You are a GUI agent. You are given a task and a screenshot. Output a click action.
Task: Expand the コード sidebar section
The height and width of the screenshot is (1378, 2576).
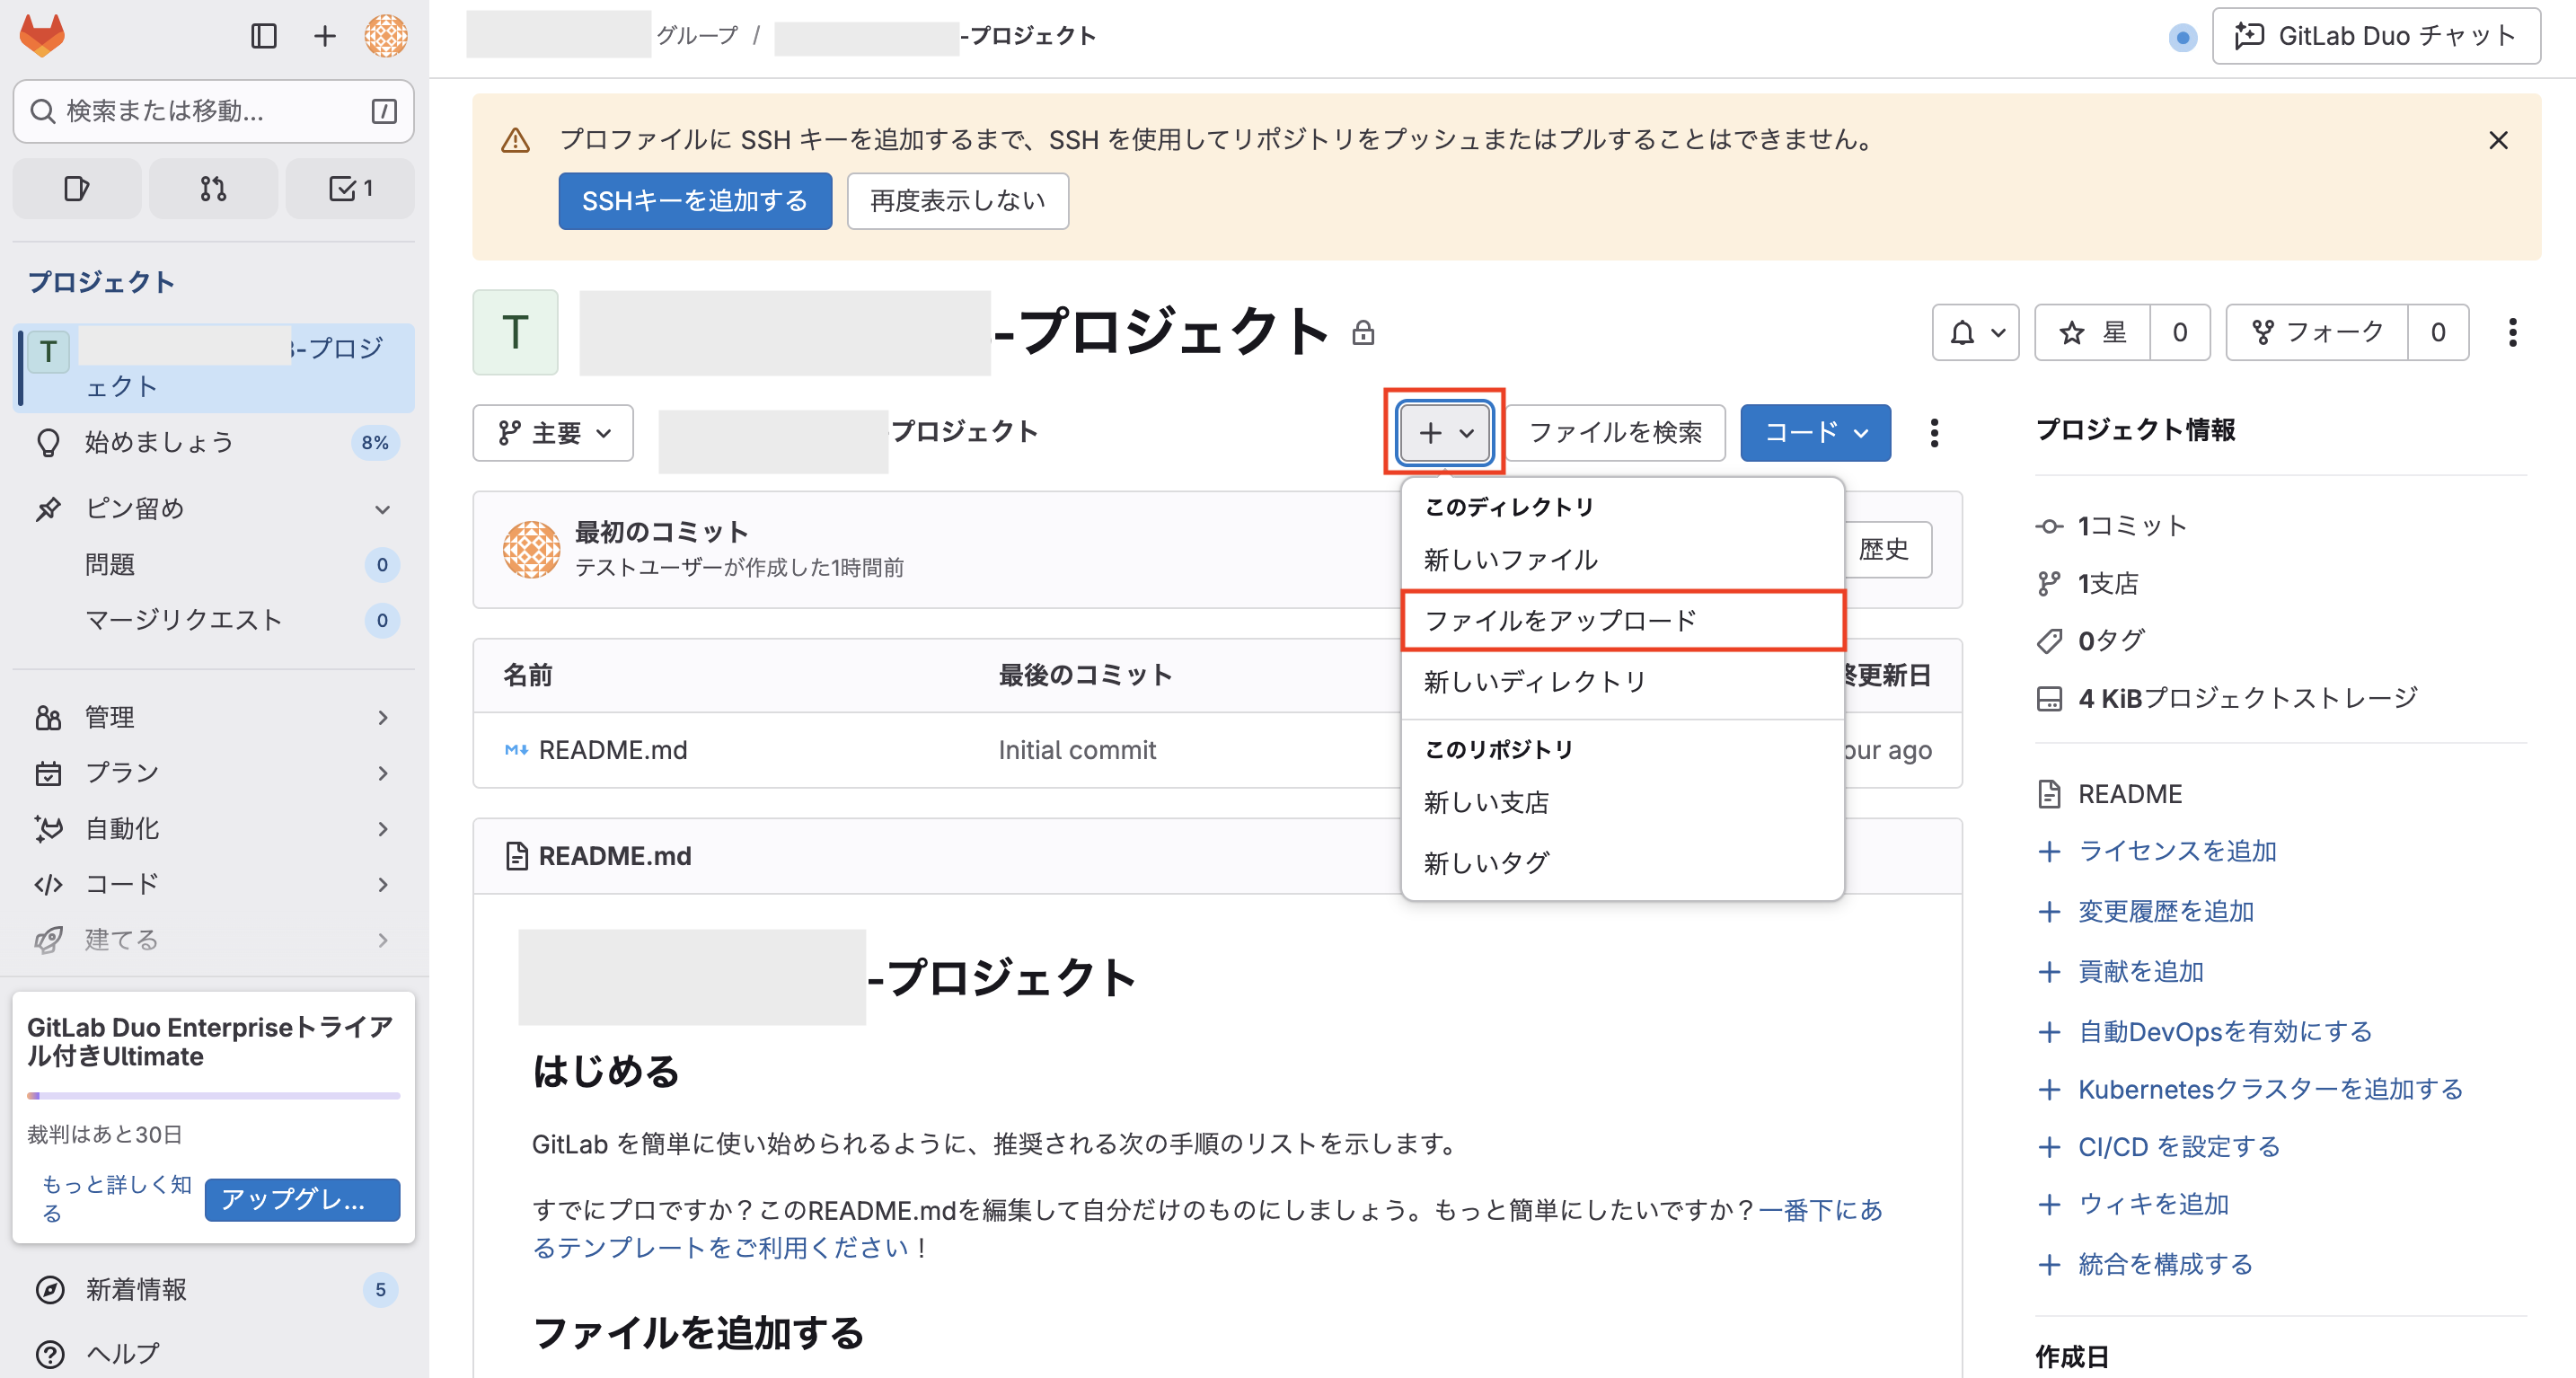tap(213, 884)
